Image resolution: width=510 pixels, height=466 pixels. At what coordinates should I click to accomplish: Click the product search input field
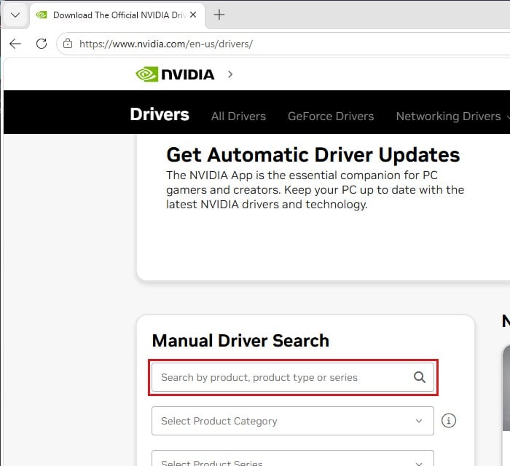(x=293, y=377)
